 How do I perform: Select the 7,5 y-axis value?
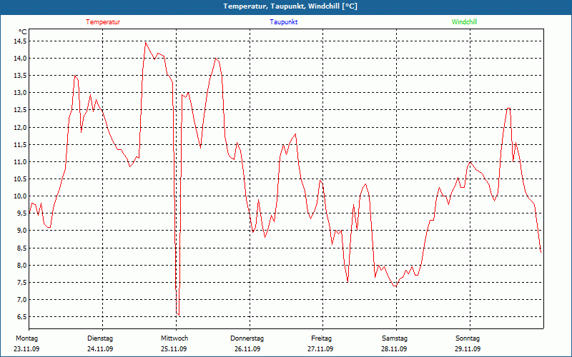[21, 282]
